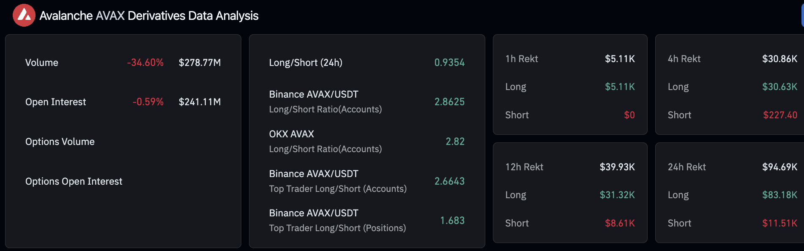Click the Avalanche AVAX logo icon

tap(24, 16)
